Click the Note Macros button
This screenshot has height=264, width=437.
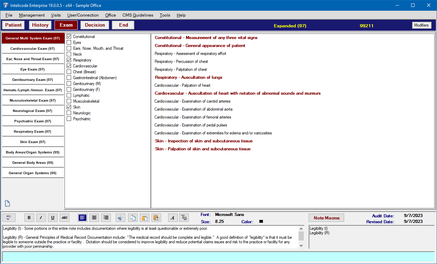coord(326,218)
